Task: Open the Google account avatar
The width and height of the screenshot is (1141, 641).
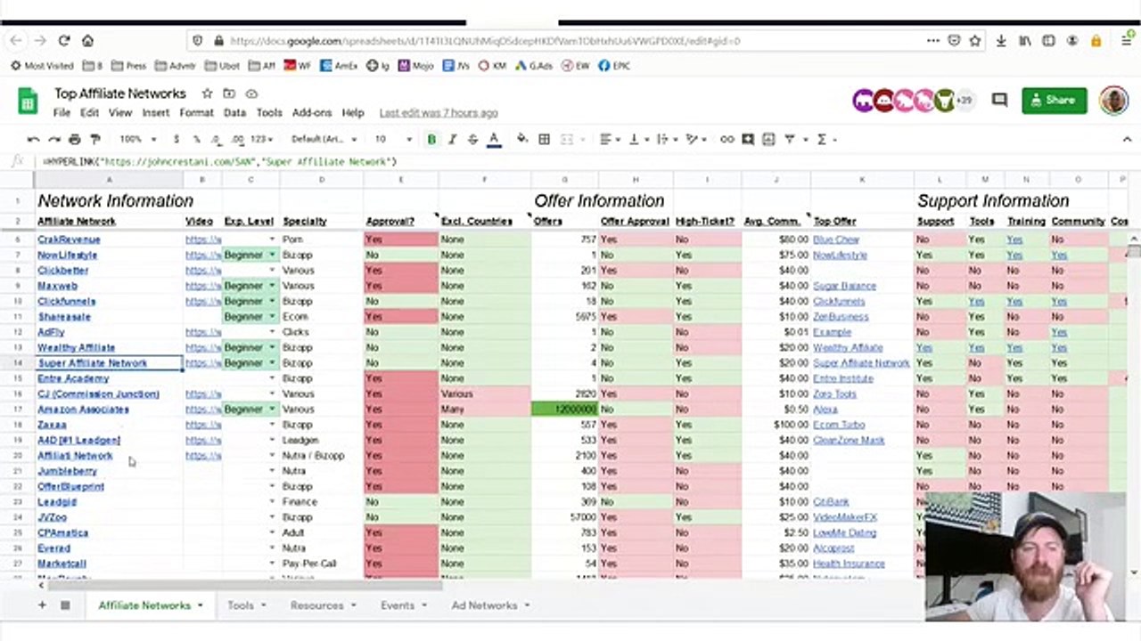Action: [x=1113, y=101]
